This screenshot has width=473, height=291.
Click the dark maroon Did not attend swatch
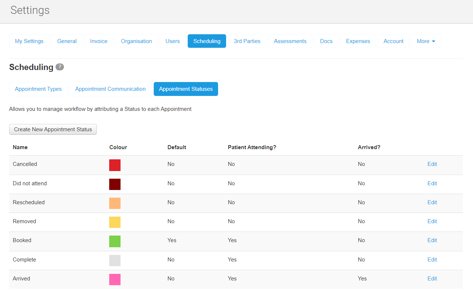pos(115,184)
